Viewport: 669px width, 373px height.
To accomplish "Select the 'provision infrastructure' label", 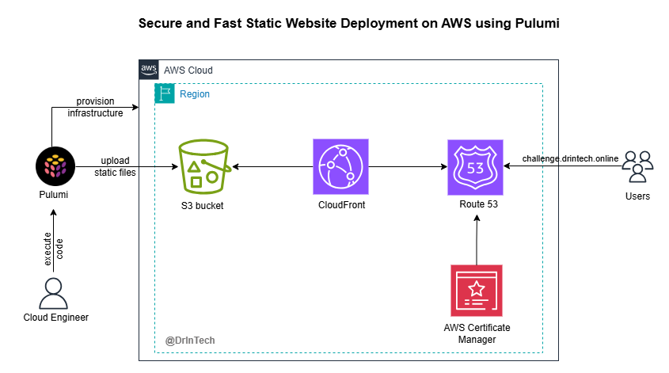I will click(x=95, y=107).
